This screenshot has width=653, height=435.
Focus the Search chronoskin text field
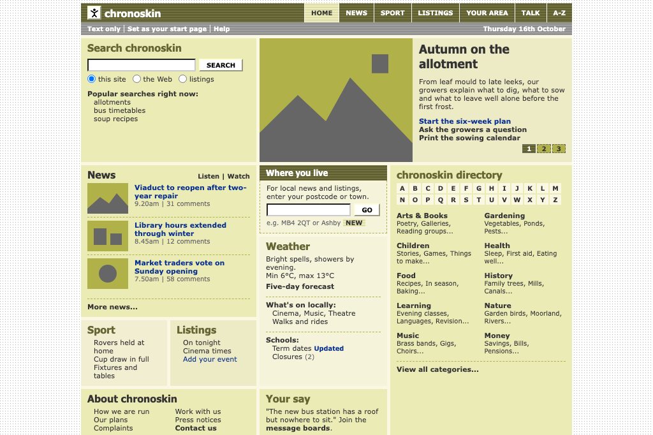(141, 65)
